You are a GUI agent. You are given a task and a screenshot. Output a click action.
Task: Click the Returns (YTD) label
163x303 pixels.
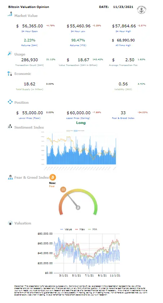coord(78,45)
